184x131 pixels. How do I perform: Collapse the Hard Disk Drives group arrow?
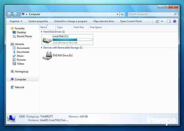pyautogui.click(x=41, y=32)
